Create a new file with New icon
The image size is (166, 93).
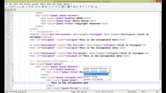(6, 7)
